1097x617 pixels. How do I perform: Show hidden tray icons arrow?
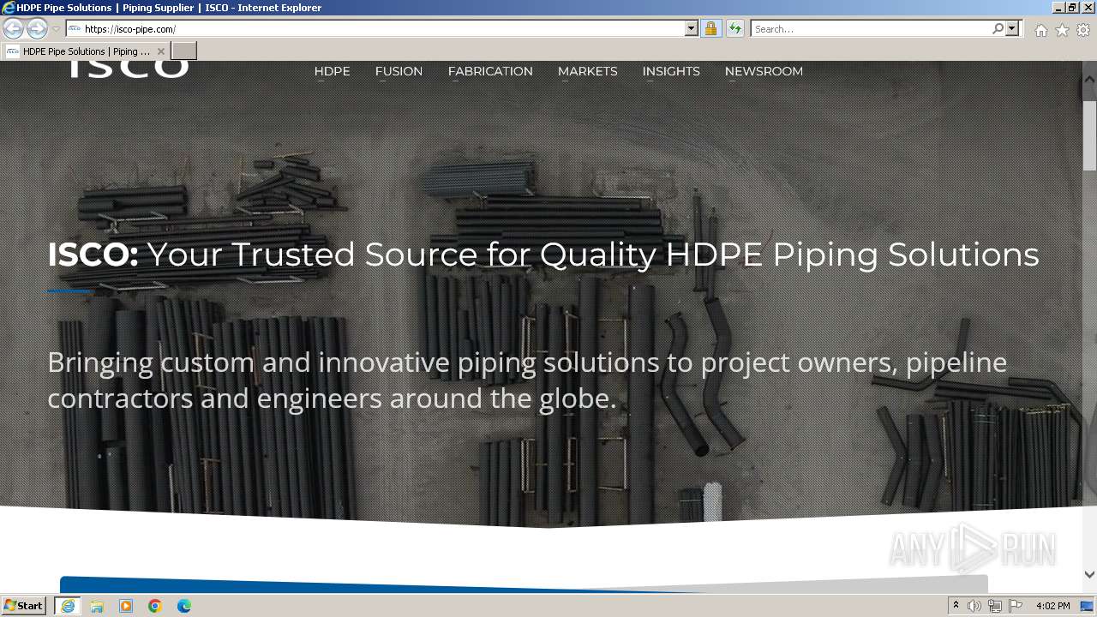pos(956,606)
